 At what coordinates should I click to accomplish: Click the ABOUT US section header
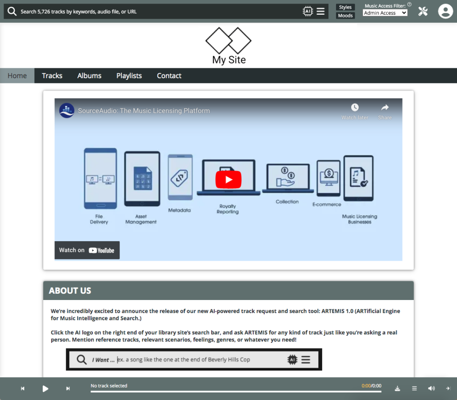[228, 291]
